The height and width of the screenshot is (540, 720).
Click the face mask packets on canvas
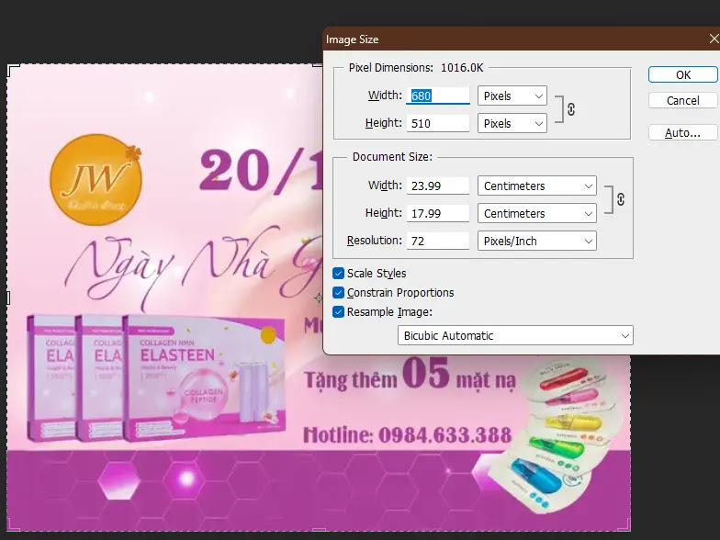tap(554, 436)
